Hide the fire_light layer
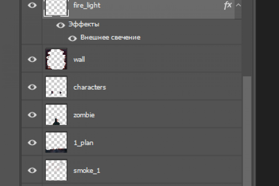The height and width of the screenshot is (186, 279). point(32,5)
